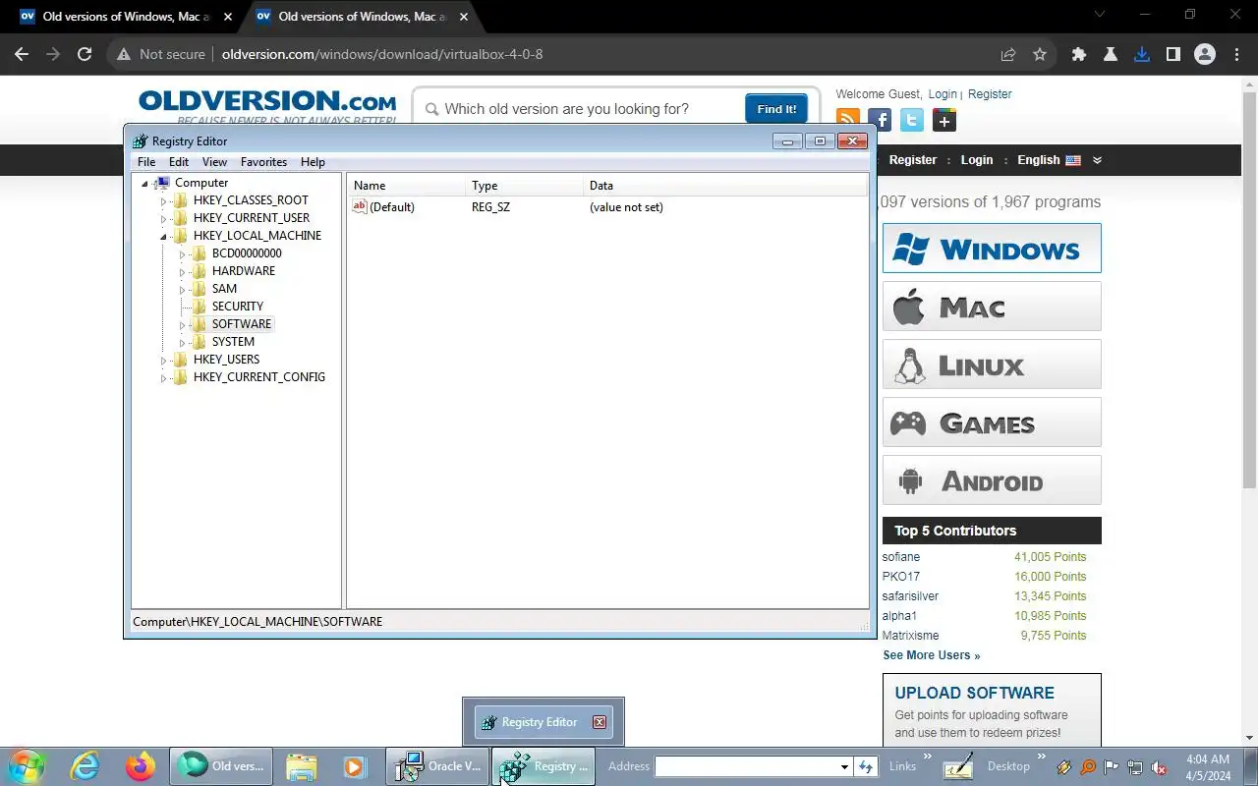Open Internet Explorer from the taskbar
This screenshot has width=1258, height=786.
pos(86,766)
